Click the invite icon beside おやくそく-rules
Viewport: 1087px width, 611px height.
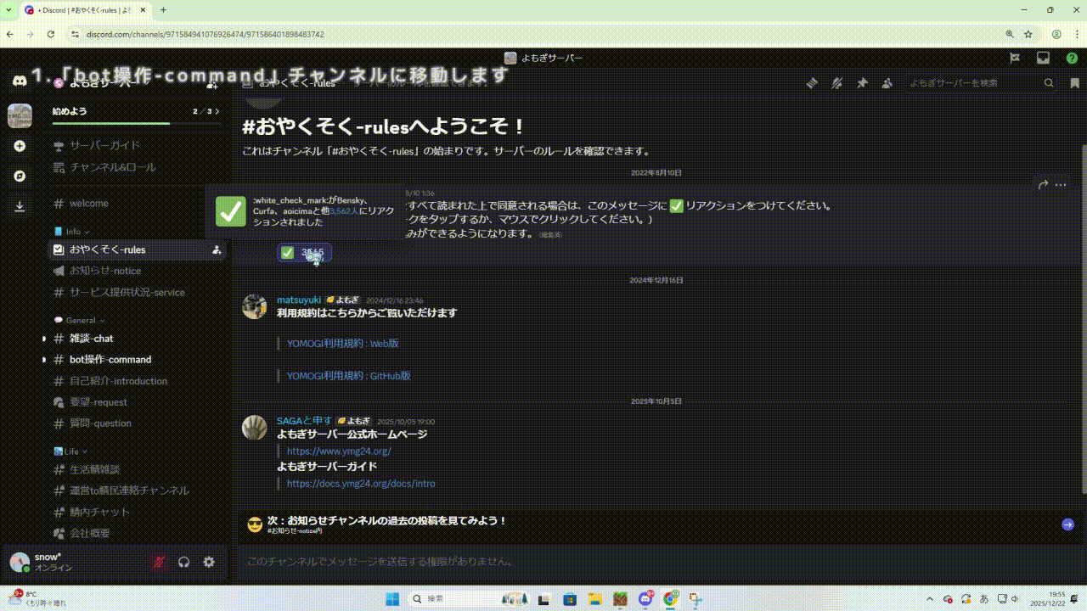click(x=217, y=249)
